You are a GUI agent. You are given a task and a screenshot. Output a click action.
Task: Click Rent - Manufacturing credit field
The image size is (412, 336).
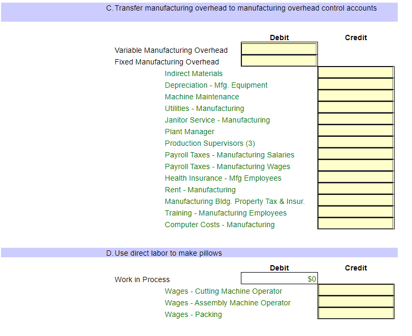pyautogui.click(x=356, y=189)
